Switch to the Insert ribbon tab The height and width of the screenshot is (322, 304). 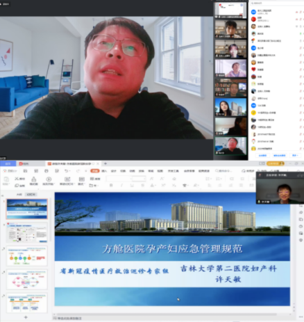click(x=104, y=171)
